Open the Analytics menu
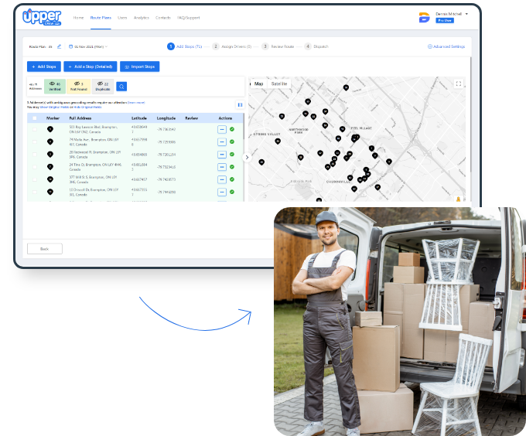Image resolution: width=526 pixels, height=436 pixels. (x=142, y=18)
